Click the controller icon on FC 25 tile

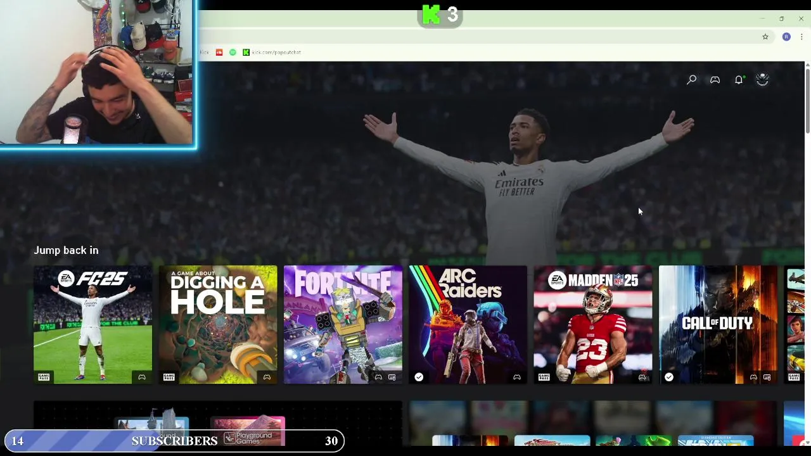coord(142,377)
